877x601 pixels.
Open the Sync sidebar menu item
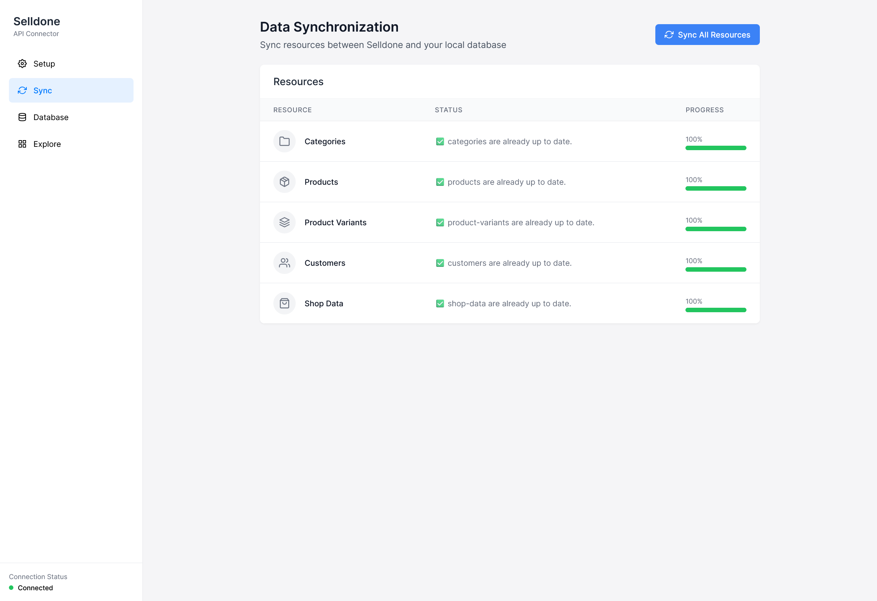(71, 90)
